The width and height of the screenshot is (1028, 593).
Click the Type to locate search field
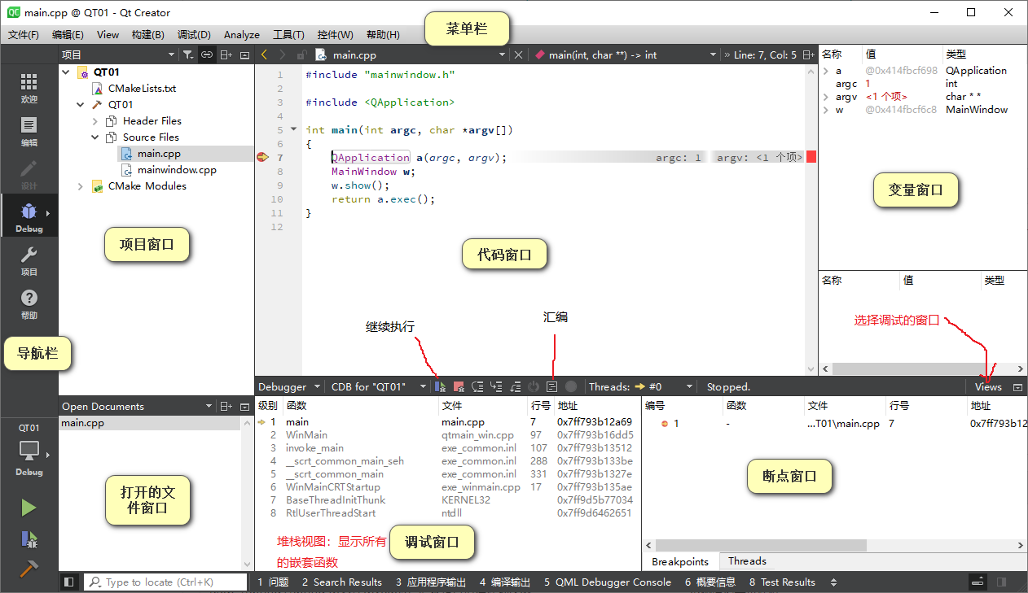(x=165, y=582)
